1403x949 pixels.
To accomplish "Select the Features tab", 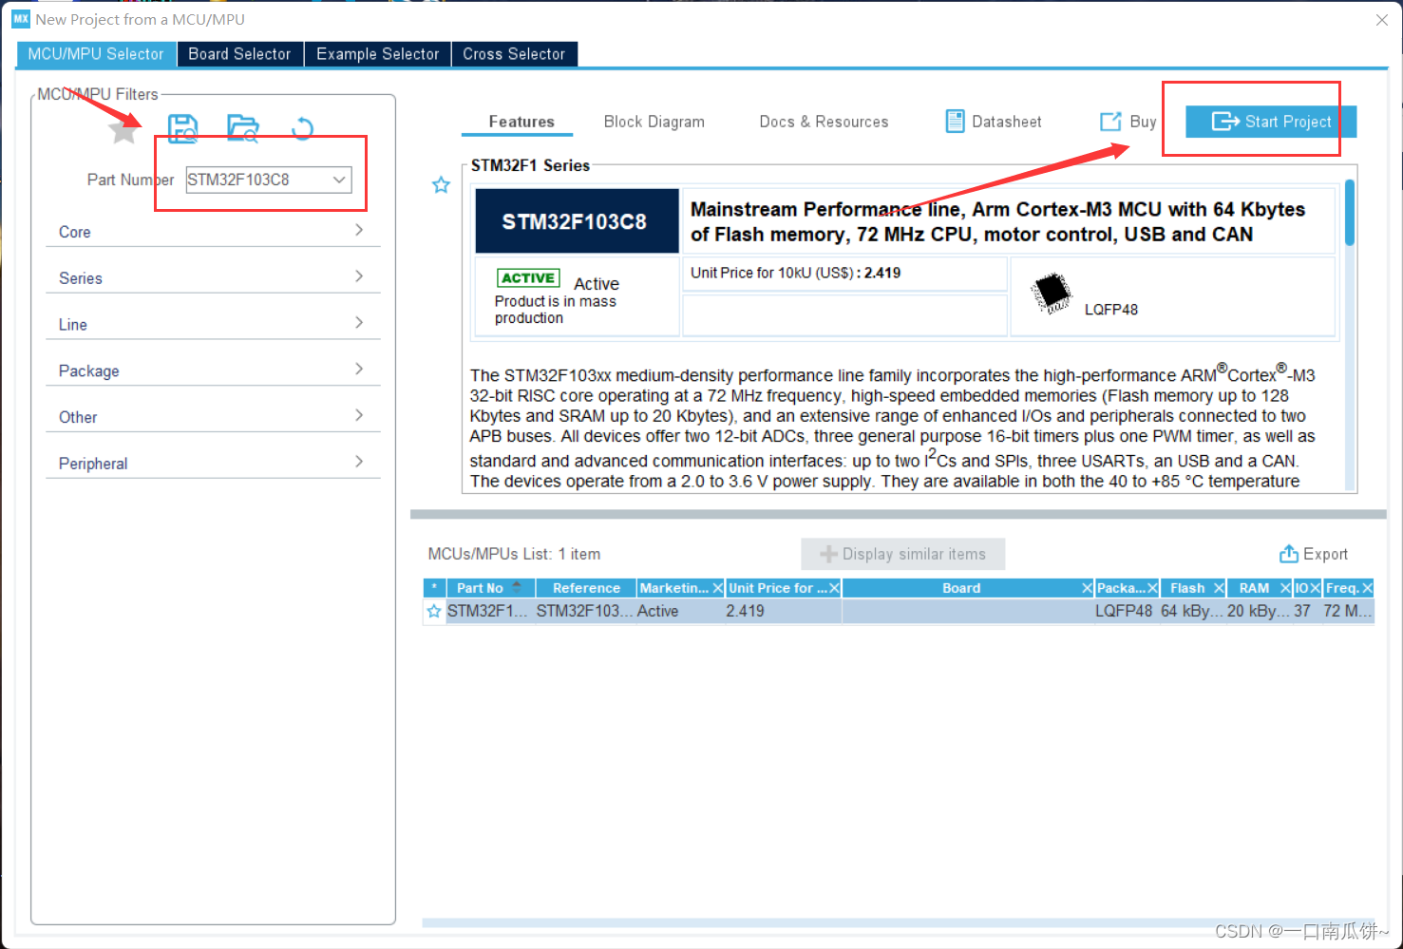I will tap(521, 122).
